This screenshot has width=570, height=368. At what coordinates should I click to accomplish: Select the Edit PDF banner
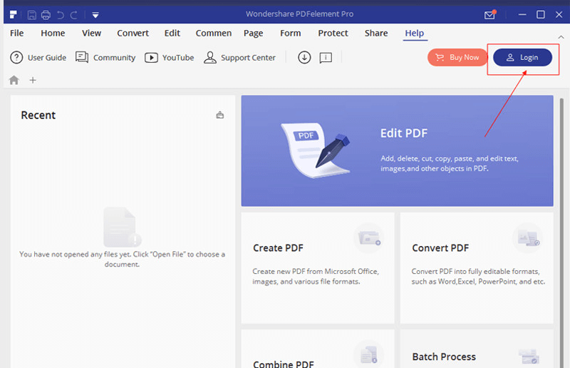397,150
